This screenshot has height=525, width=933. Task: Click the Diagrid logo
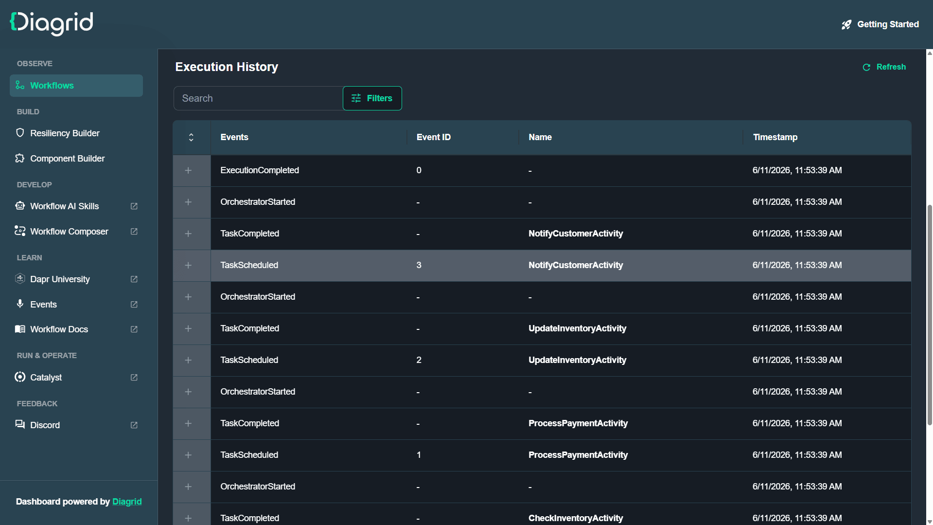coord(52,23)
